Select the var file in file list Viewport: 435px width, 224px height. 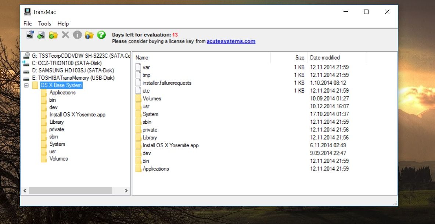coord(146,67)
